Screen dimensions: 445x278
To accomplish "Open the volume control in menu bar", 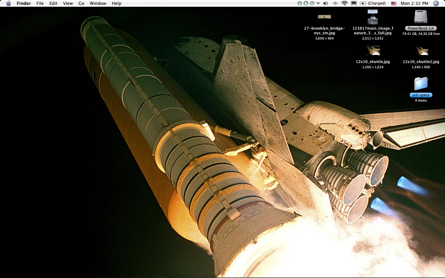I will pos(325,3).
